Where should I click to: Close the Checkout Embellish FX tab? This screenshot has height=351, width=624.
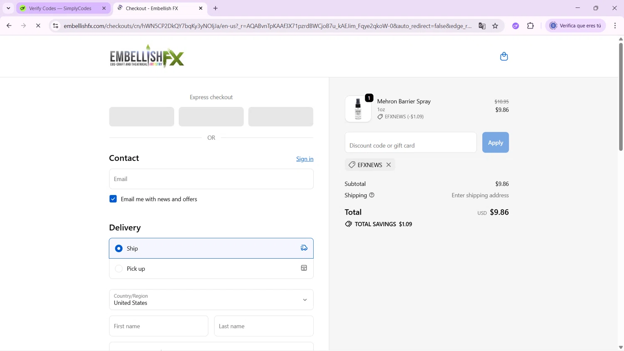coord(201,8)
